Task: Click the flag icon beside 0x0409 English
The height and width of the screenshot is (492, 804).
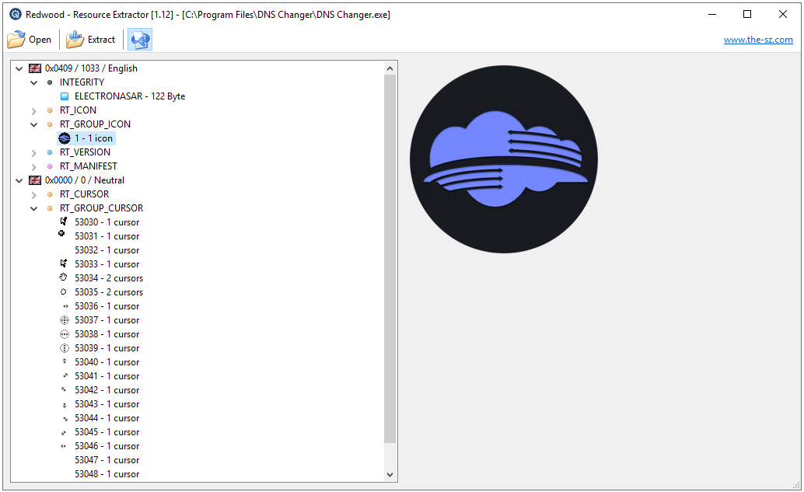Action: [35, 68]
